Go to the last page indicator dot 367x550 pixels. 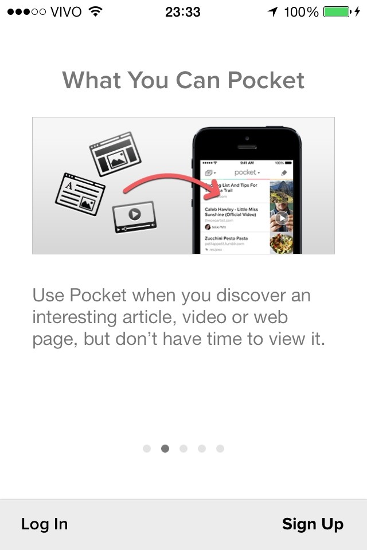[x=220, y=448]
